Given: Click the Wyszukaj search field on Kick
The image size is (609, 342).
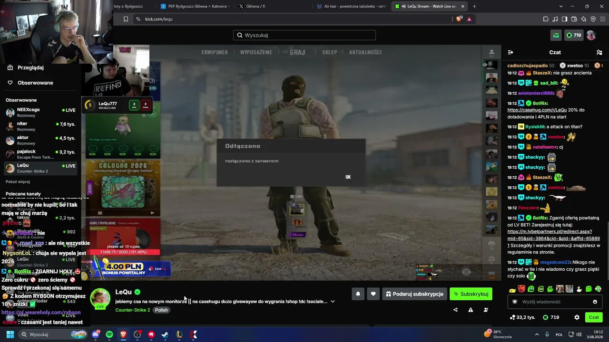Looking at the screenshot, I should click(x=304, y=35).
